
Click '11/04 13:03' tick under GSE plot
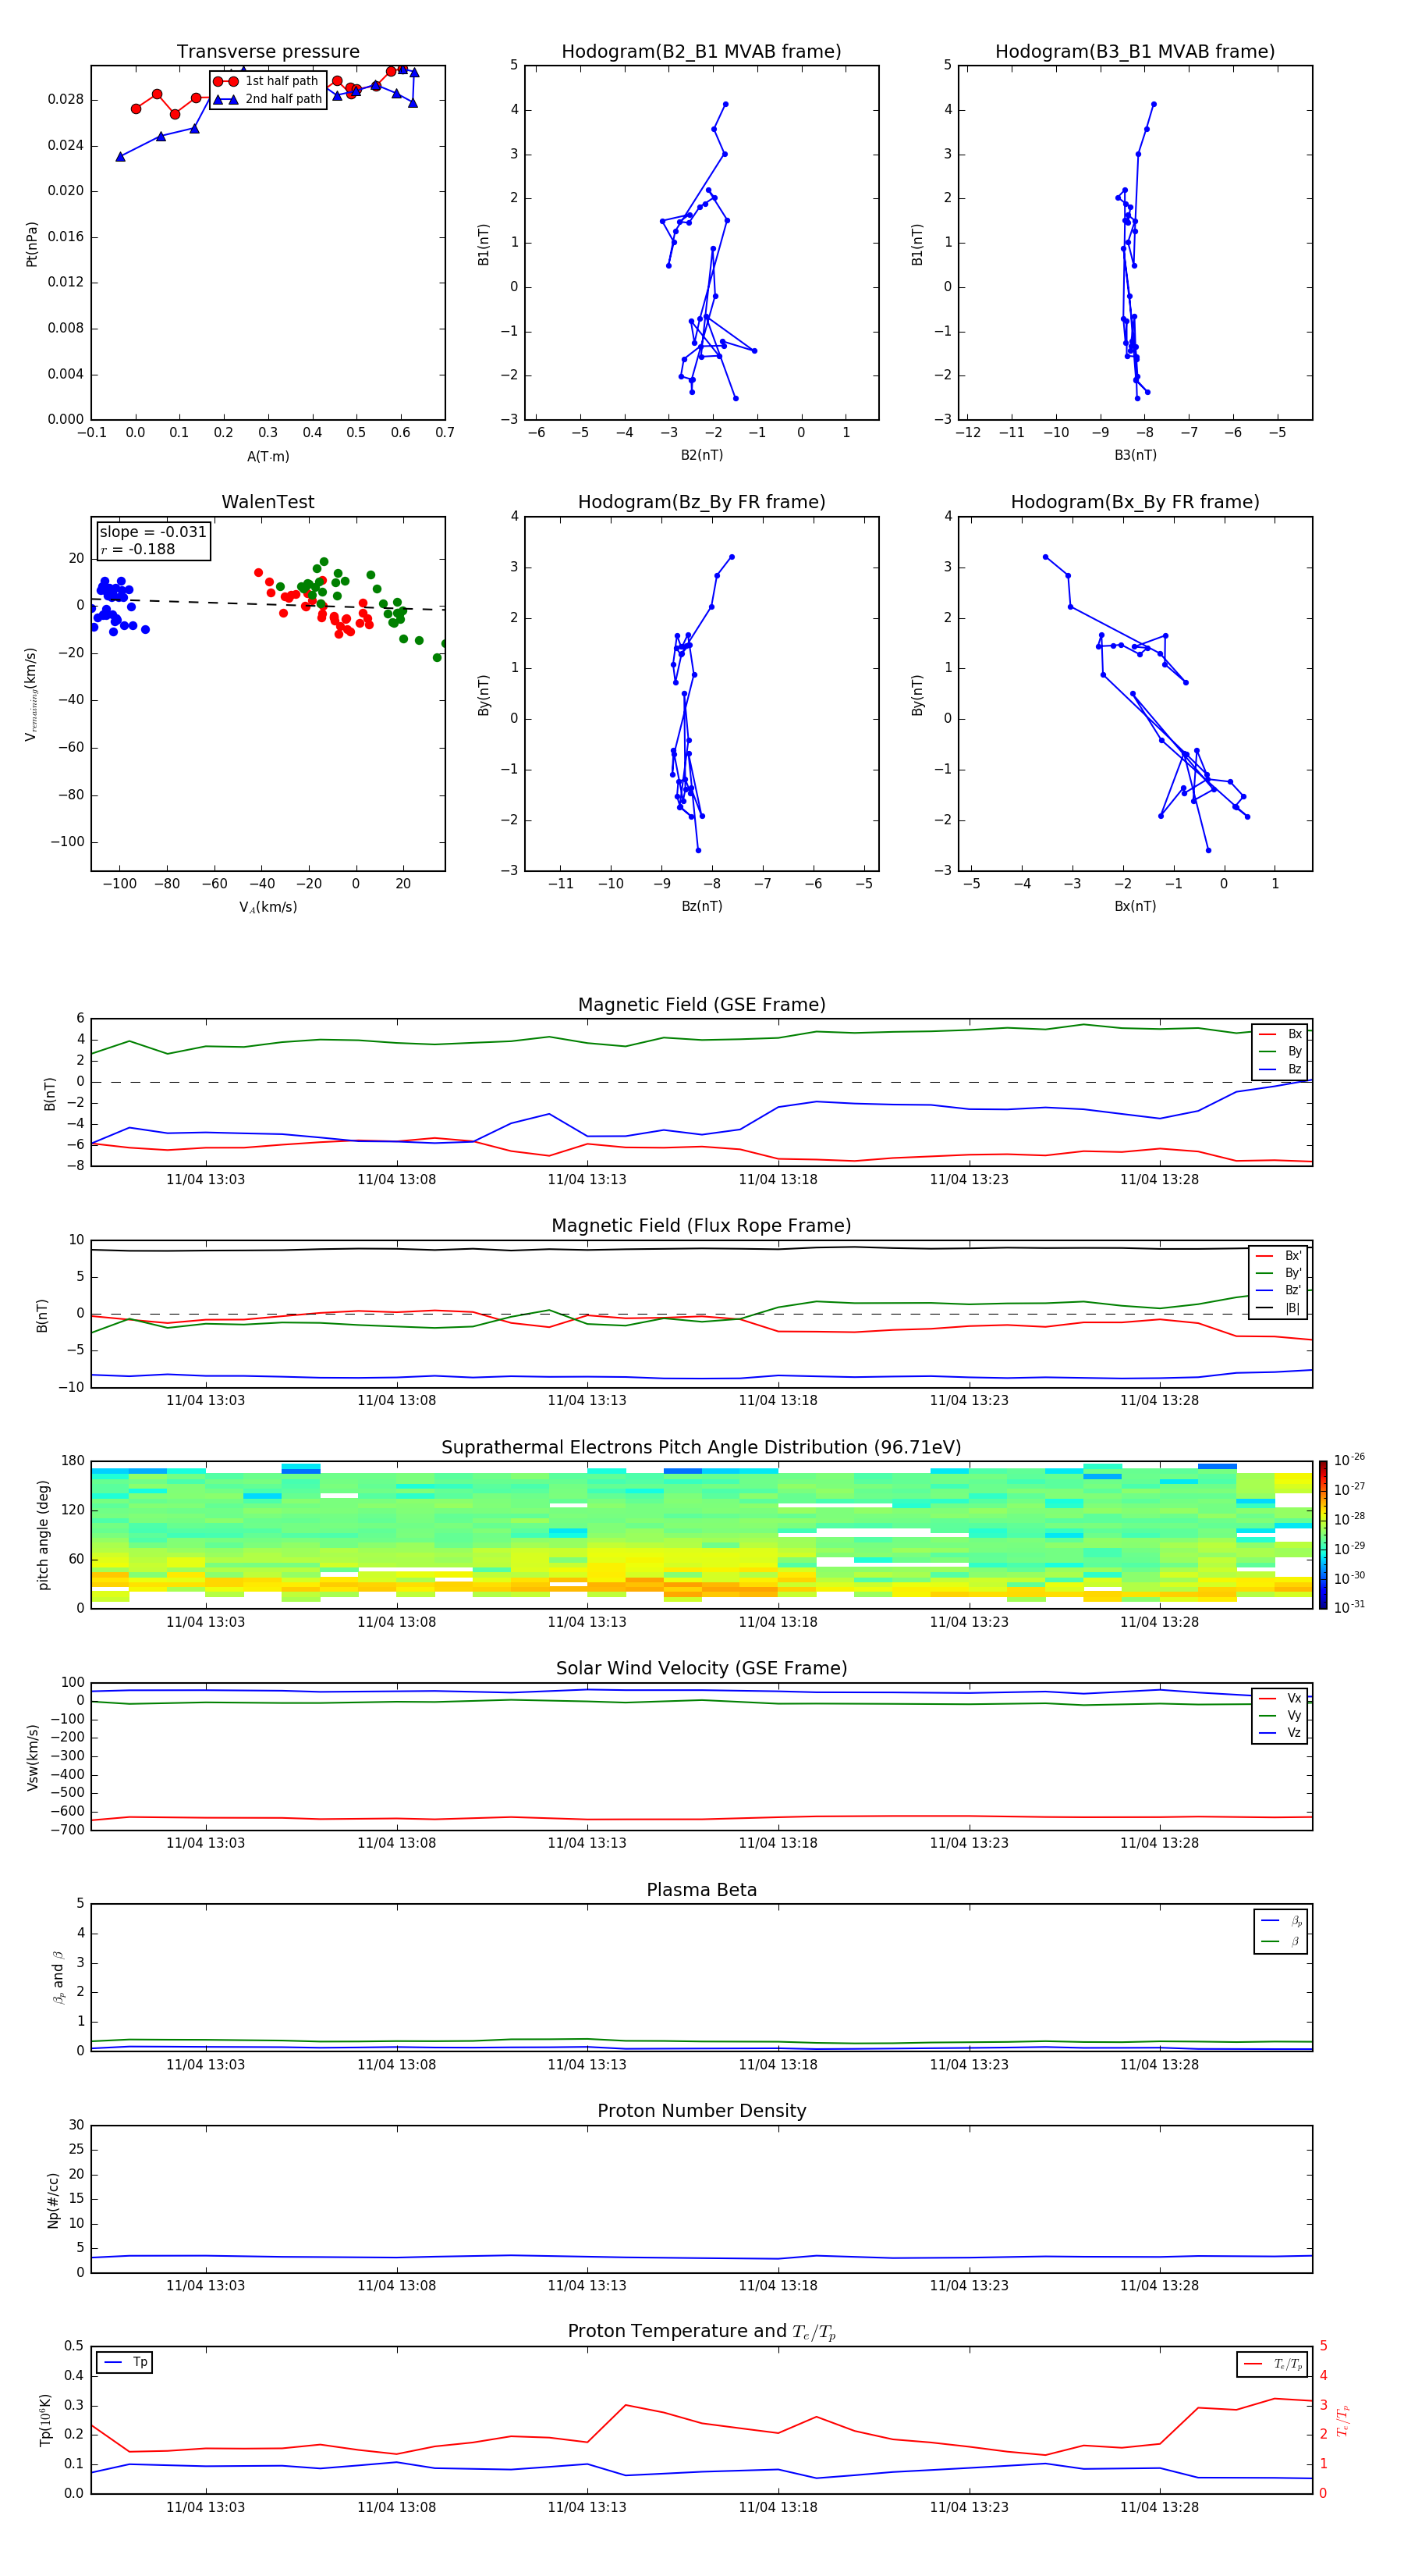coord(205,1180)
